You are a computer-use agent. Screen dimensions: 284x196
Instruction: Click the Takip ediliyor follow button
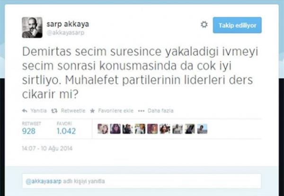237,25
